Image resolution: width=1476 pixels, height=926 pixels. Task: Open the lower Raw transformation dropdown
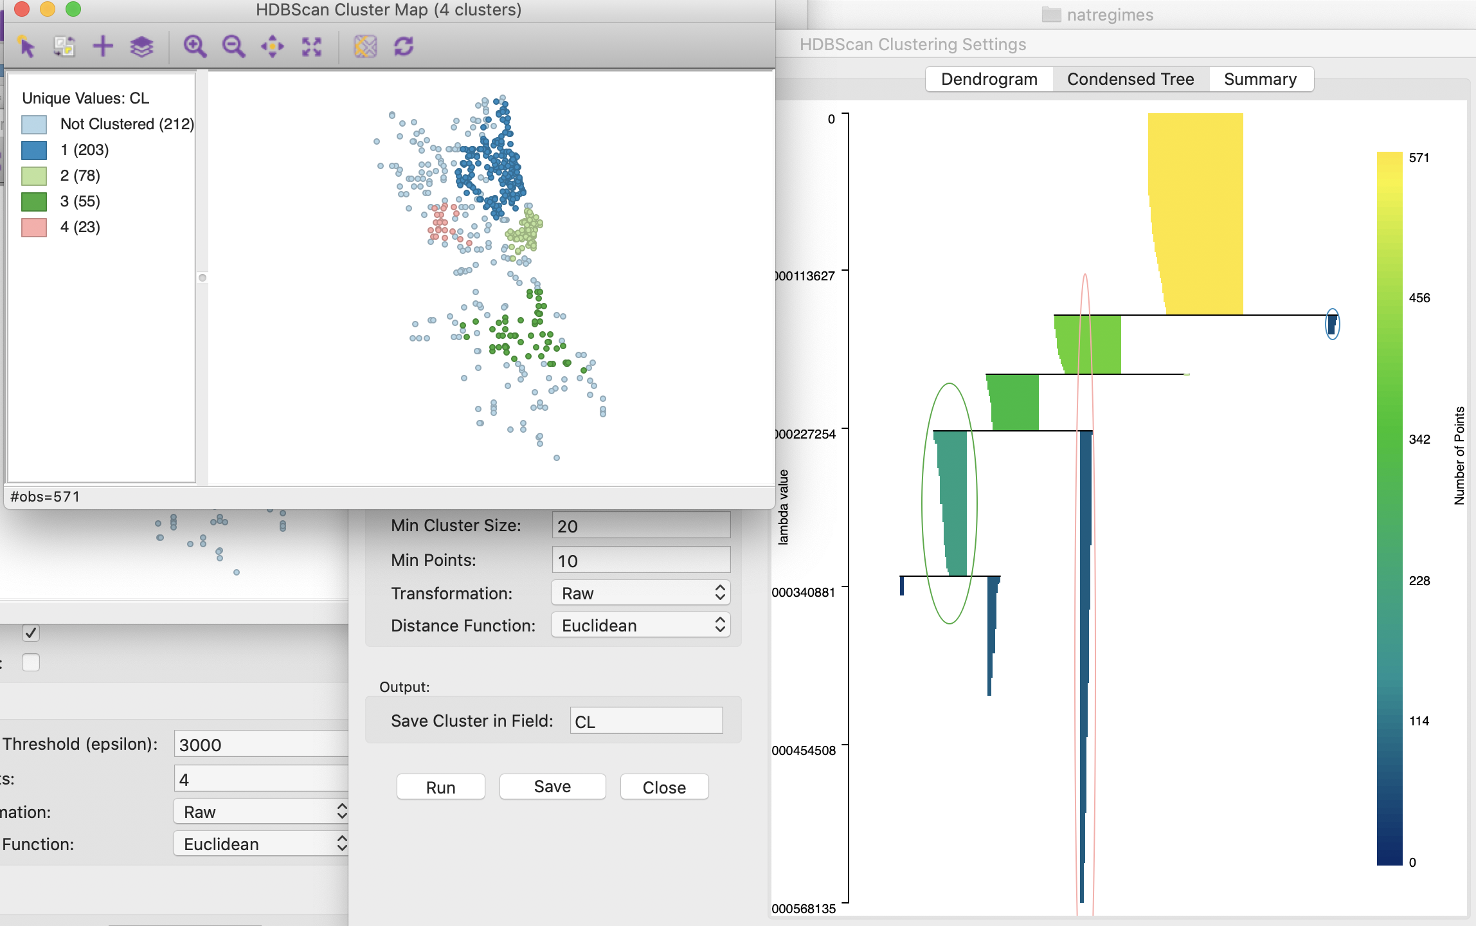click(x=260, y=812)
